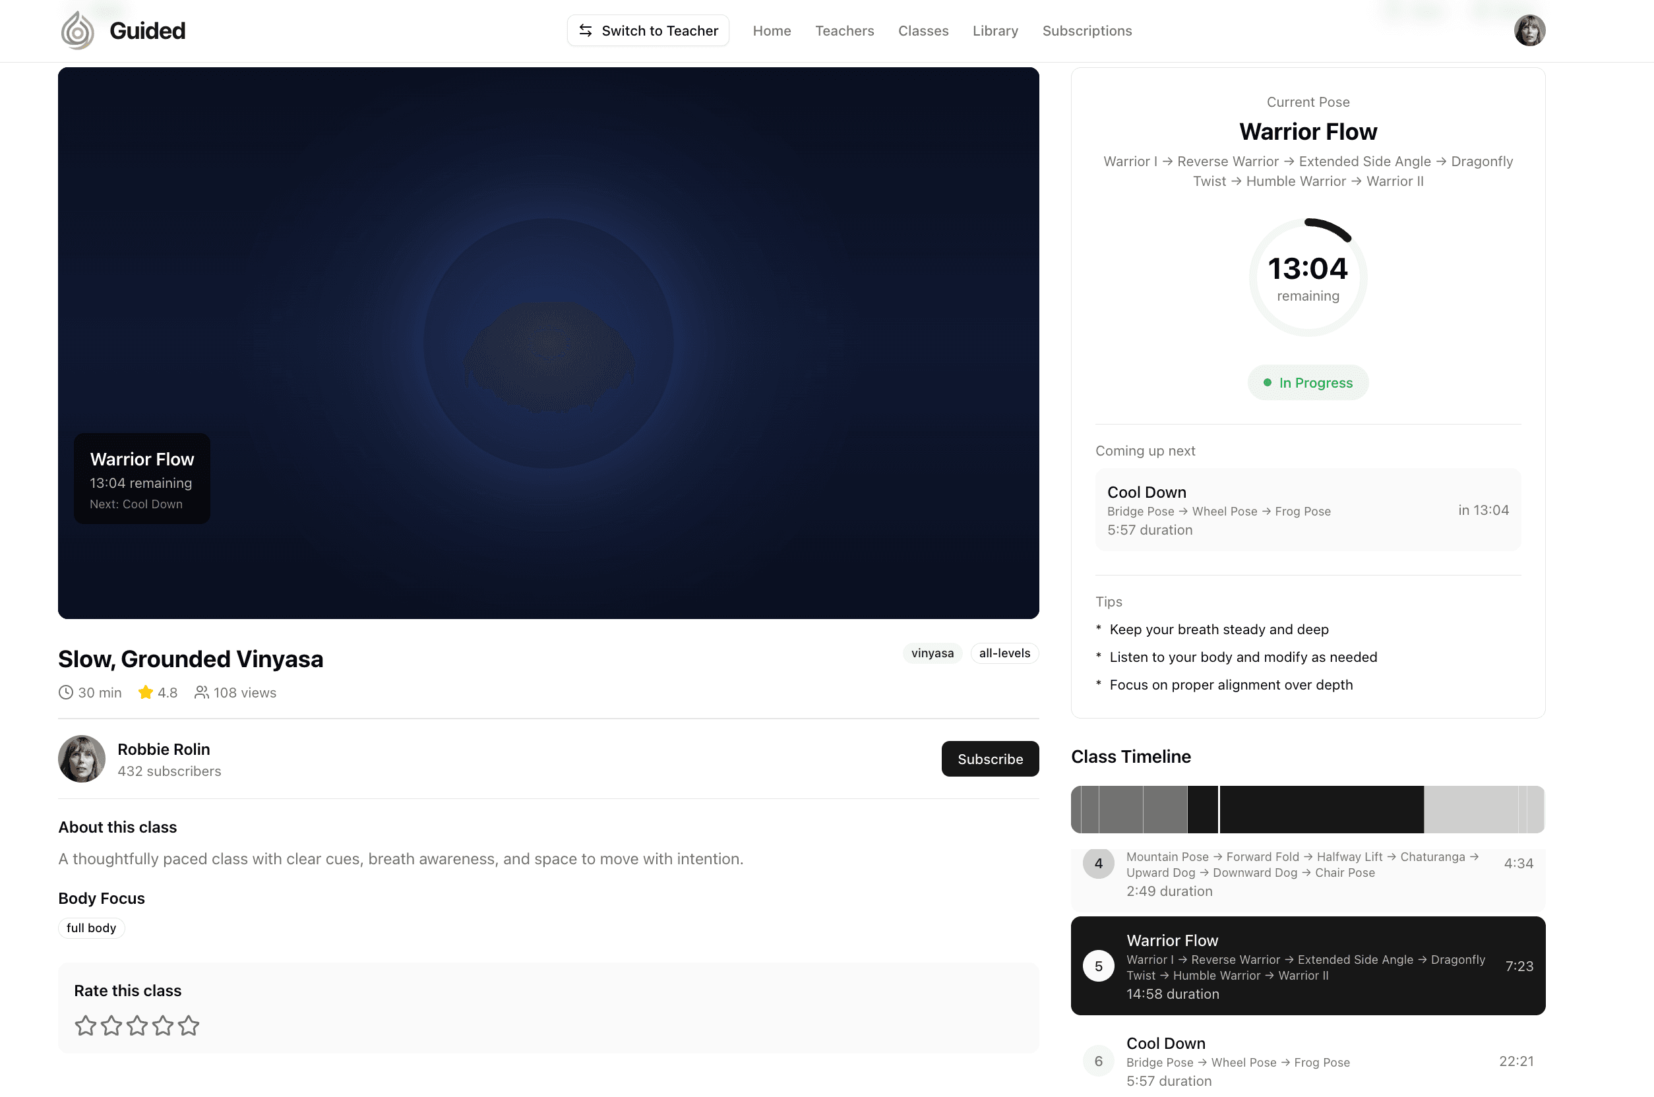Select the Cool Down coming up next card
This screenshot has width=1654, height=1097.
click(1307, 510)
